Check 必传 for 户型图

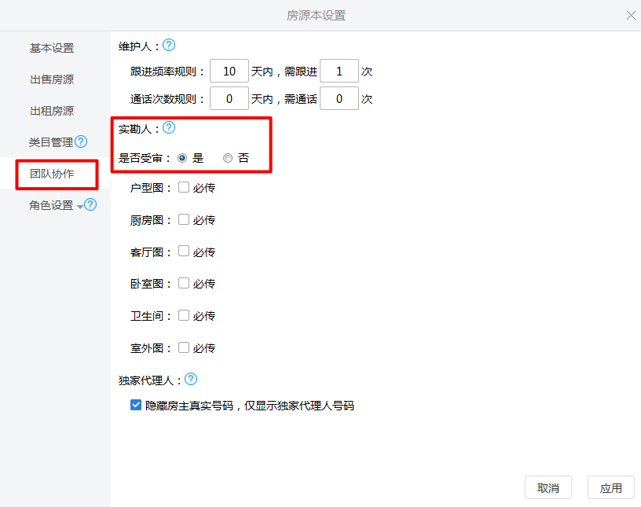point(184,187)
